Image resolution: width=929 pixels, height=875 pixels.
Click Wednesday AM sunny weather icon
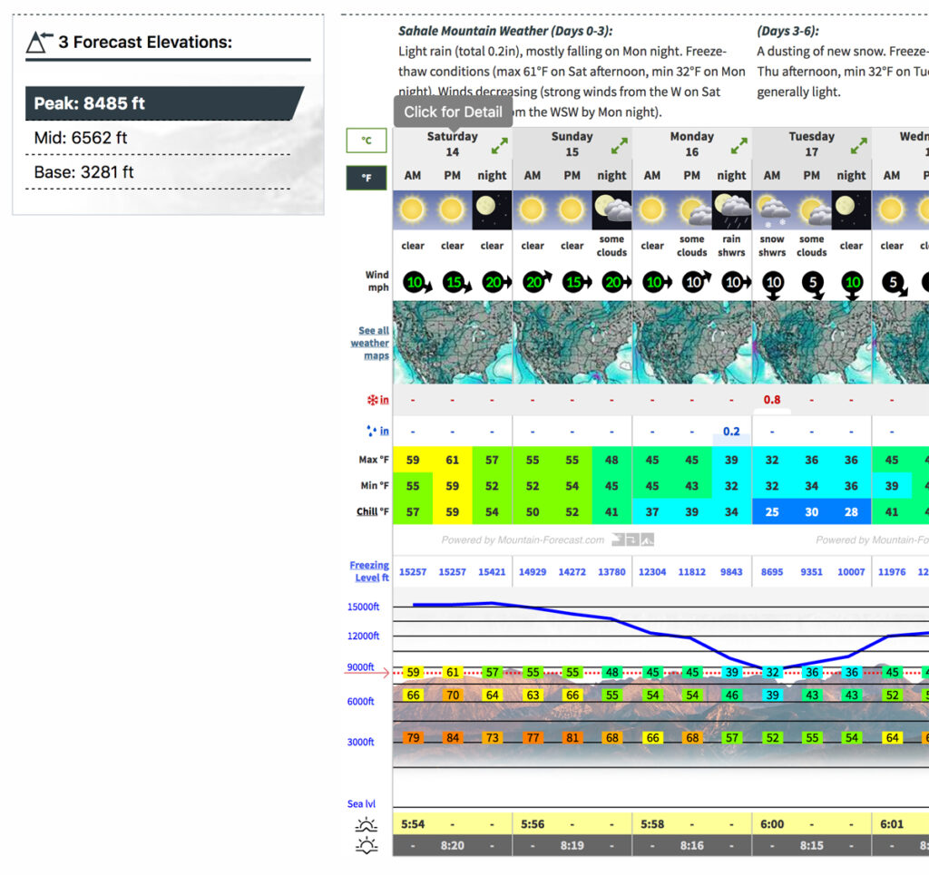892,209
